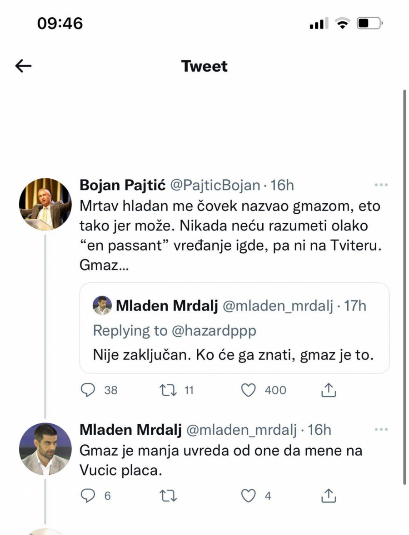Screen dimensions: 409x535
Task: Like Mladen Mrdalj's reply tweet
Action: pos(249,496)
